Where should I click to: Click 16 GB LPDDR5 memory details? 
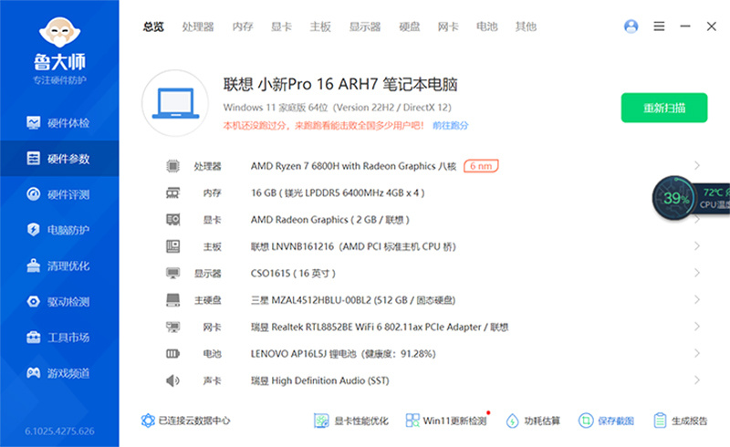pyautogui.click(x=338, y=192)
